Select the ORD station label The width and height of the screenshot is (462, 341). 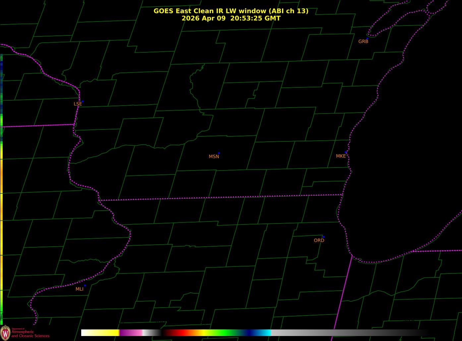tap(319, 240)
